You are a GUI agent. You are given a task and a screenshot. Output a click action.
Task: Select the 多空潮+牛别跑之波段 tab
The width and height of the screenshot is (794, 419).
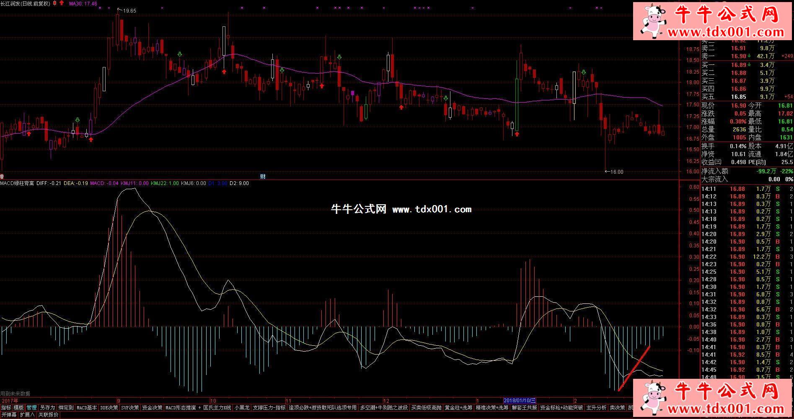(384, 408)
